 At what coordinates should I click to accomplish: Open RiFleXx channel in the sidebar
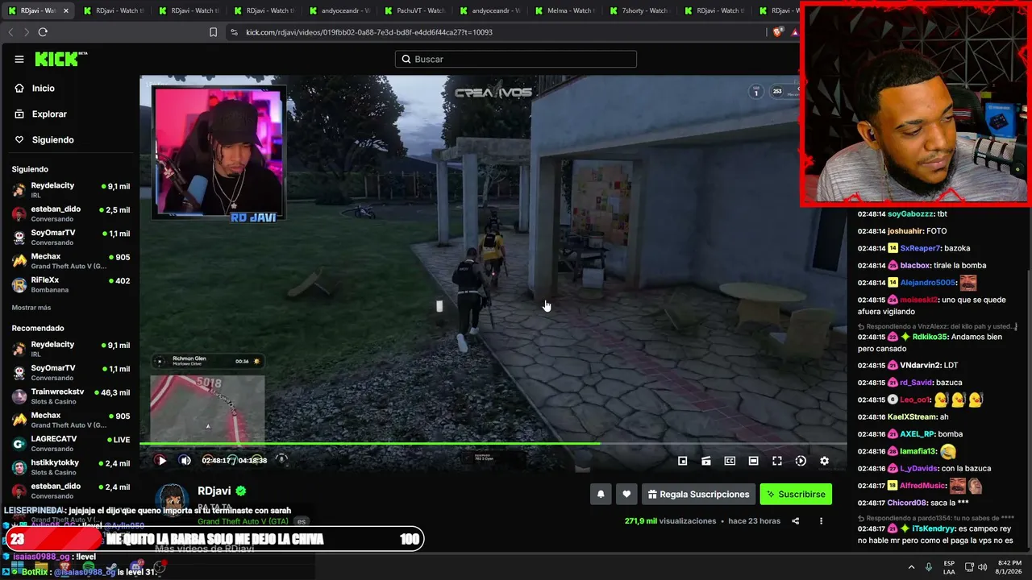[x=71, y=285]
